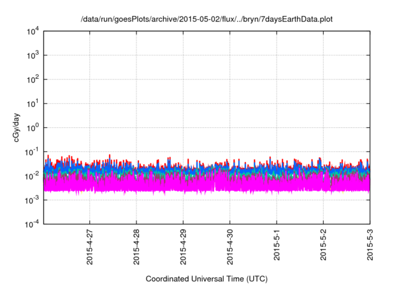Click the 2015-4-27 date tick label
The image size is (408, 285).
click(89, 247)
